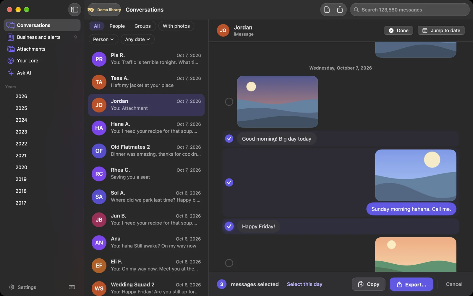Deselect the 'Good morning! Big day today' message
This screenshot has height=296, width=473.
pos(229,139)
